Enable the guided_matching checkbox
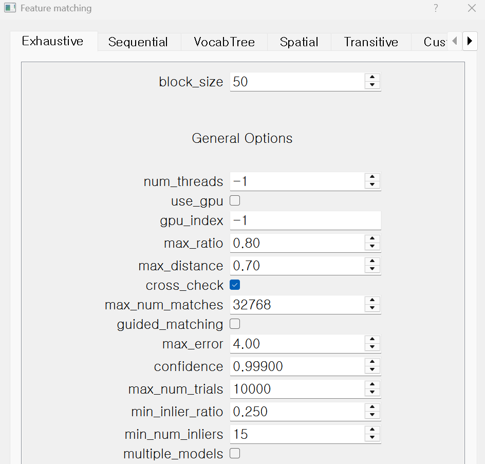 [x=235, y=324]
